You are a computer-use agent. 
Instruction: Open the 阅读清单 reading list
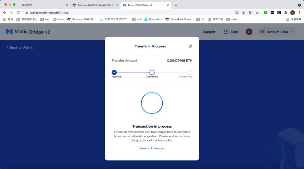point(293,19)
